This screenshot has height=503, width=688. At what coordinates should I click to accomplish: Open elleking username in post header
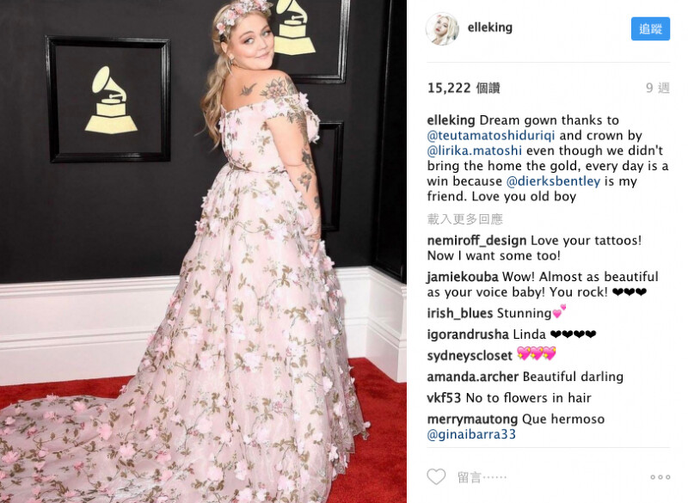pos(489,28)
